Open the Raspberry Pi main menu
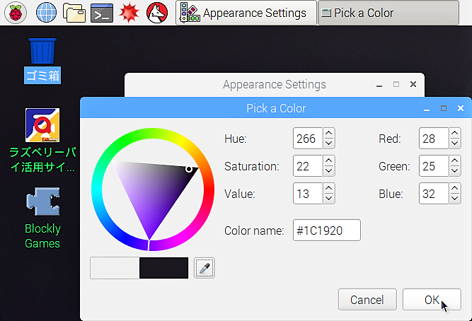 [16, 13]
